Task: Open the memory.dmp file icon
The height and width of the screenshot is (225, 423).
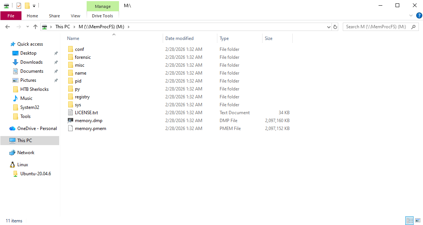Action: (x=70, y=121)
